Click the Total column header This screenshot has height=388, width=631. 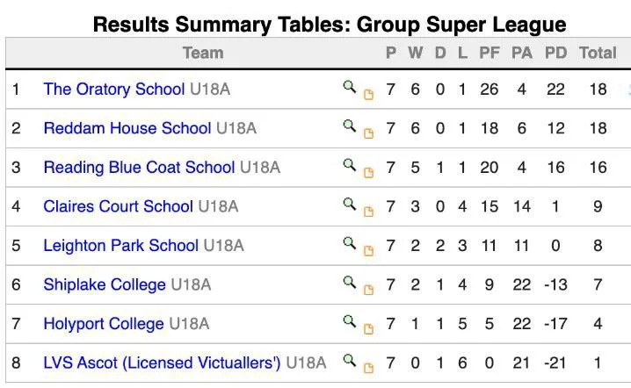[x=598, y=53]
